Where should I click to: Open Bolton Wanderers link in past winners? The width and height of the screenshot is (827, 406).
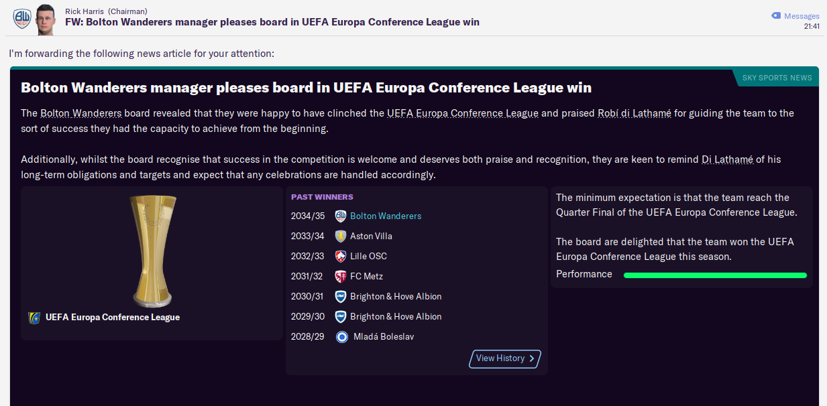pyautogui.click(x=386, y=216)
